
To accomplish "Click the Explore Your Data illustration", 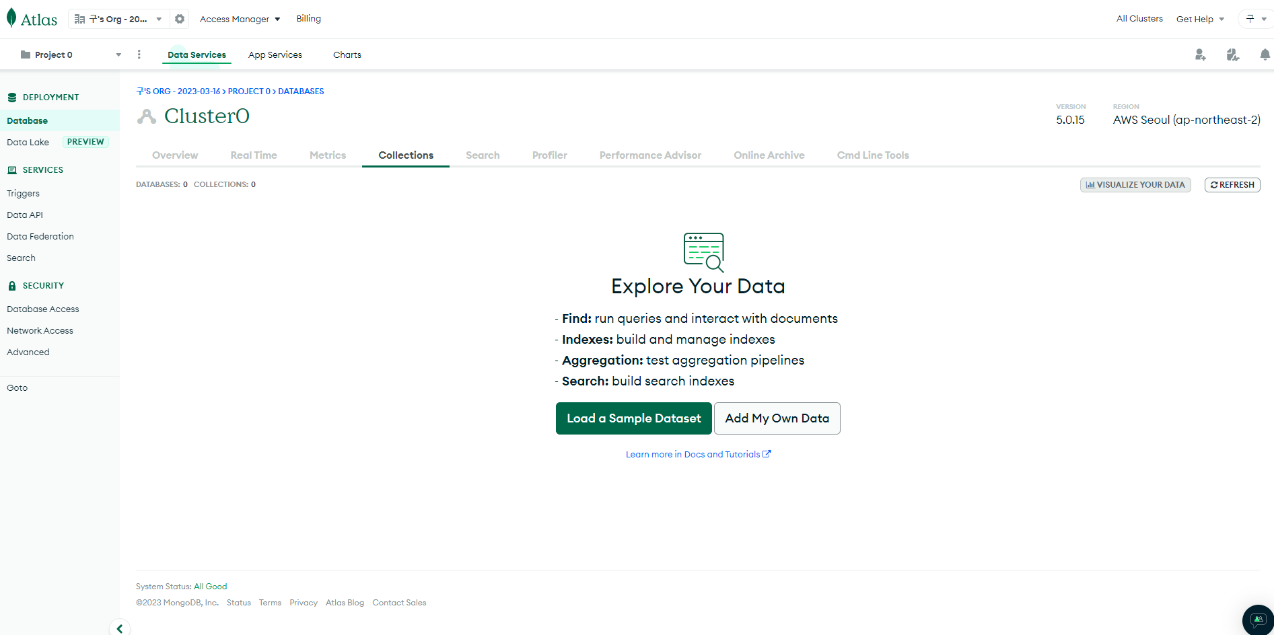I will pyautogui.click(x=704, y=252).
